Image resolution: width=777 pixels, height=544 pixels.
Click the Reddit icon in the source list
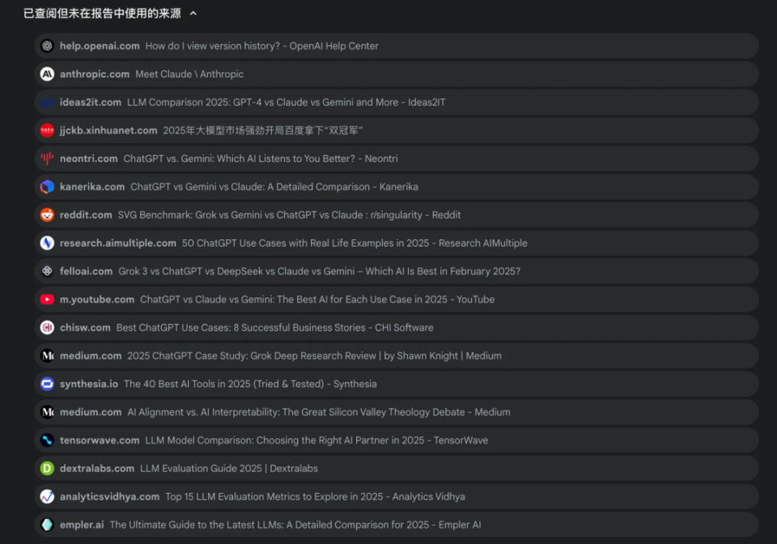pos(47,215)
